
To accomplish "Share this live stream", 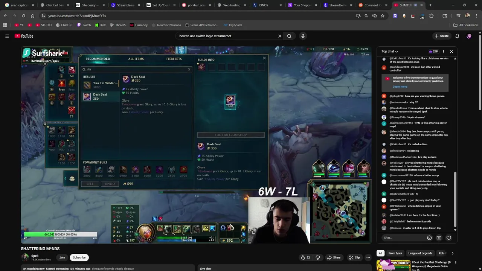I will coord(334,257).
